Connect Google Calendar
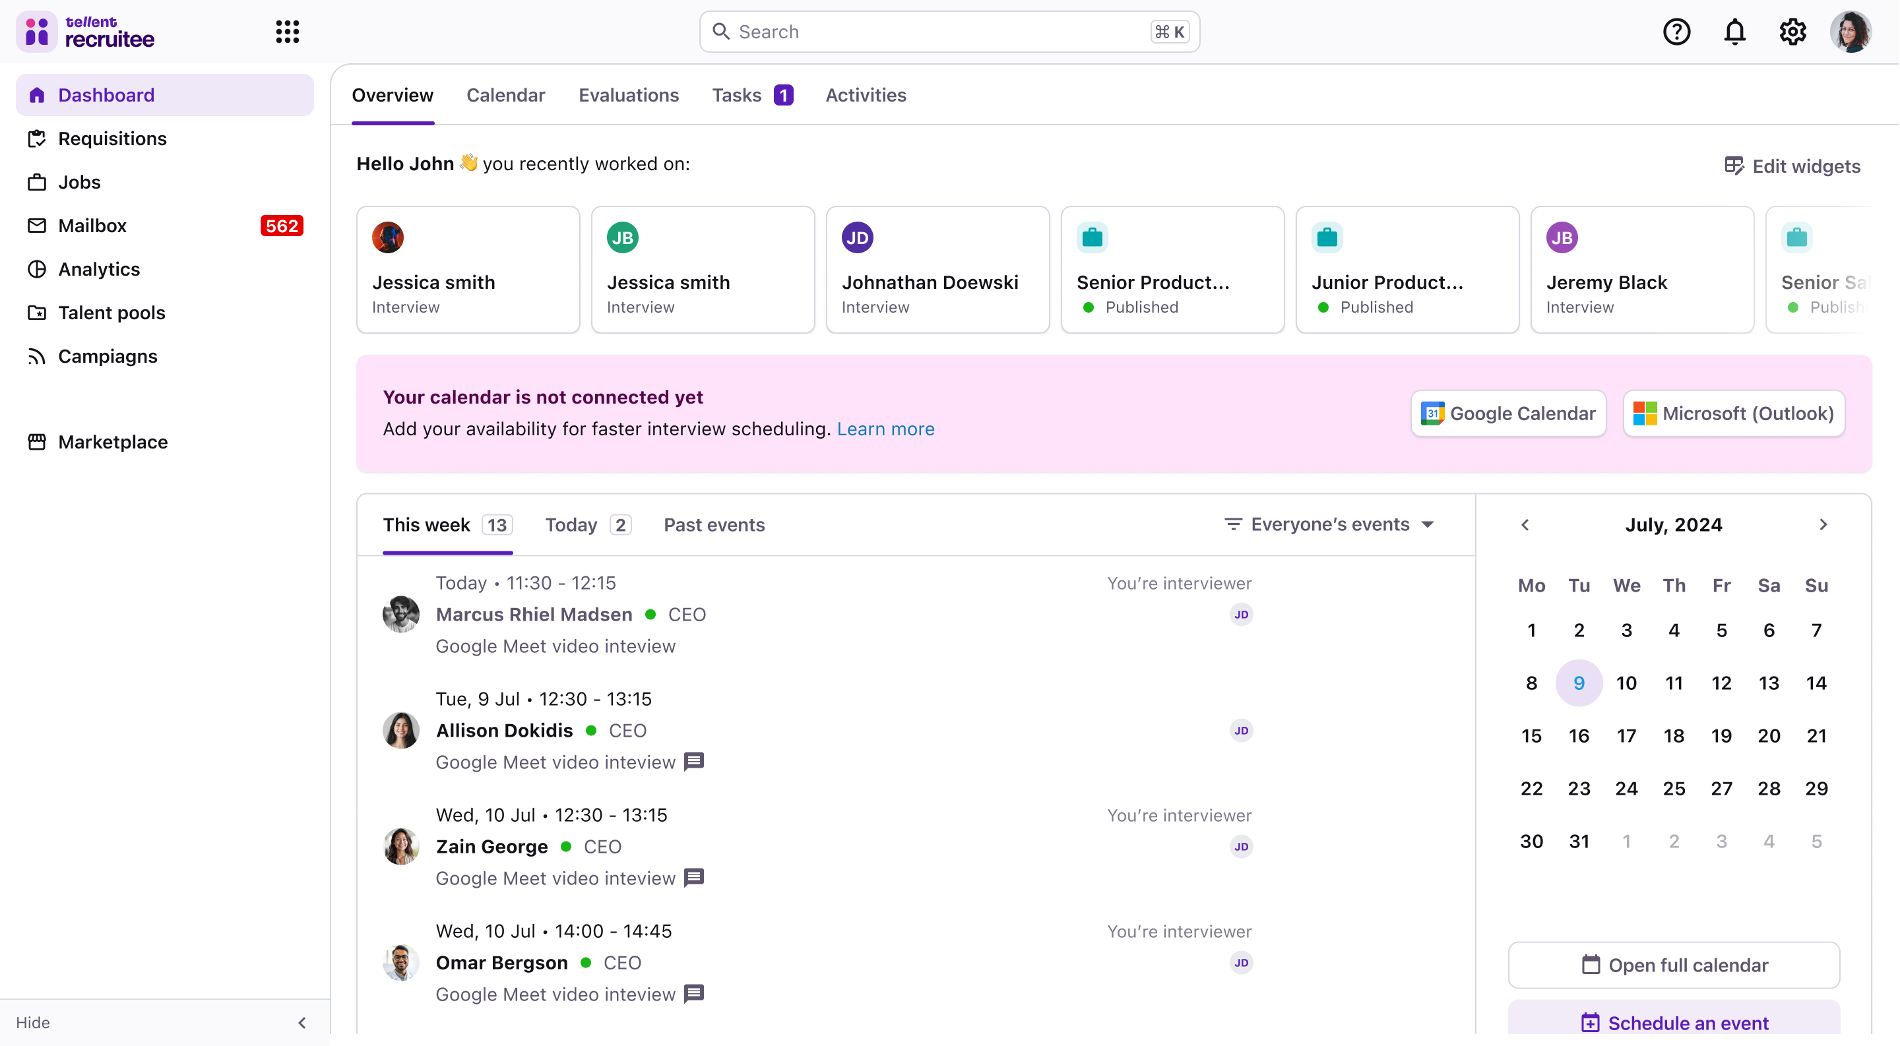1900x1046 pixels. click(x=1507, y=414)
